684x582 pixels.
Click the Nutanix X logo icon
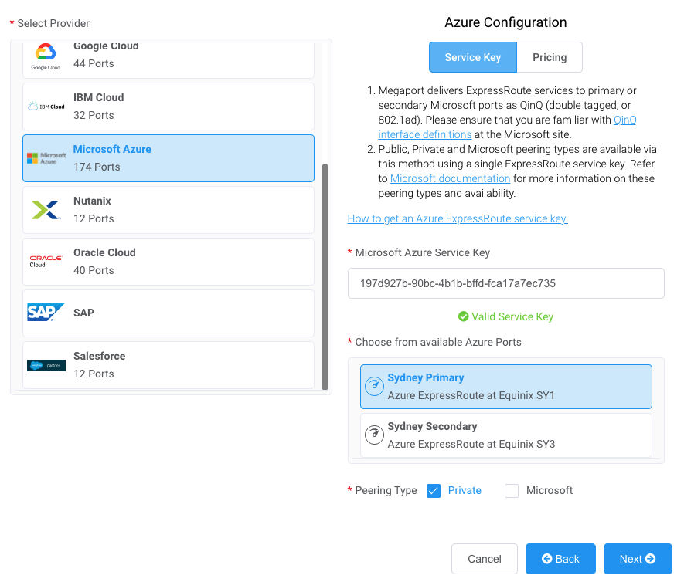pyautogui.click(x=46, y=210)
